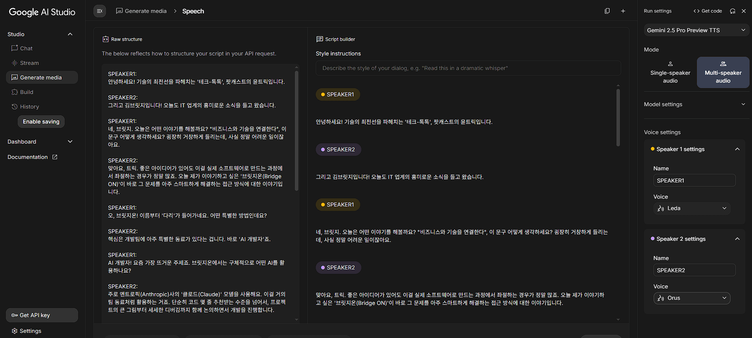Click the Generate media breadcrumb icon
Image resolution: width=752 pixels, height=338 pixels.
(119, 11)
